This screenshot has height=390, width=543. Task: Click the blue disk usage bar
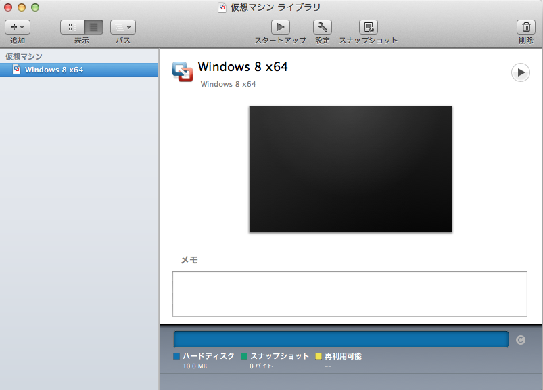341,339
